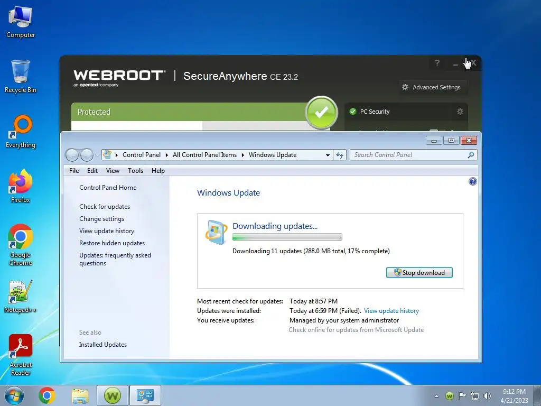The width and height of the screenshot is (541, 406).
Task: Open recent pages dropdown near navigation buttons
Action: [97, 155]
